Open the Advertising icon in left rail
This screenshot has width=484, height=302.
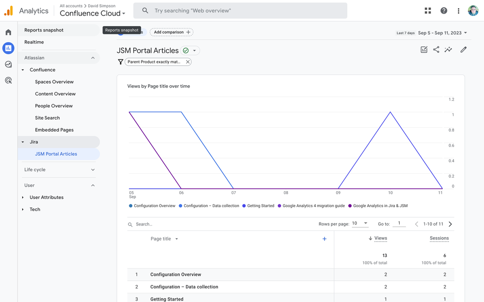pos(8,80)
